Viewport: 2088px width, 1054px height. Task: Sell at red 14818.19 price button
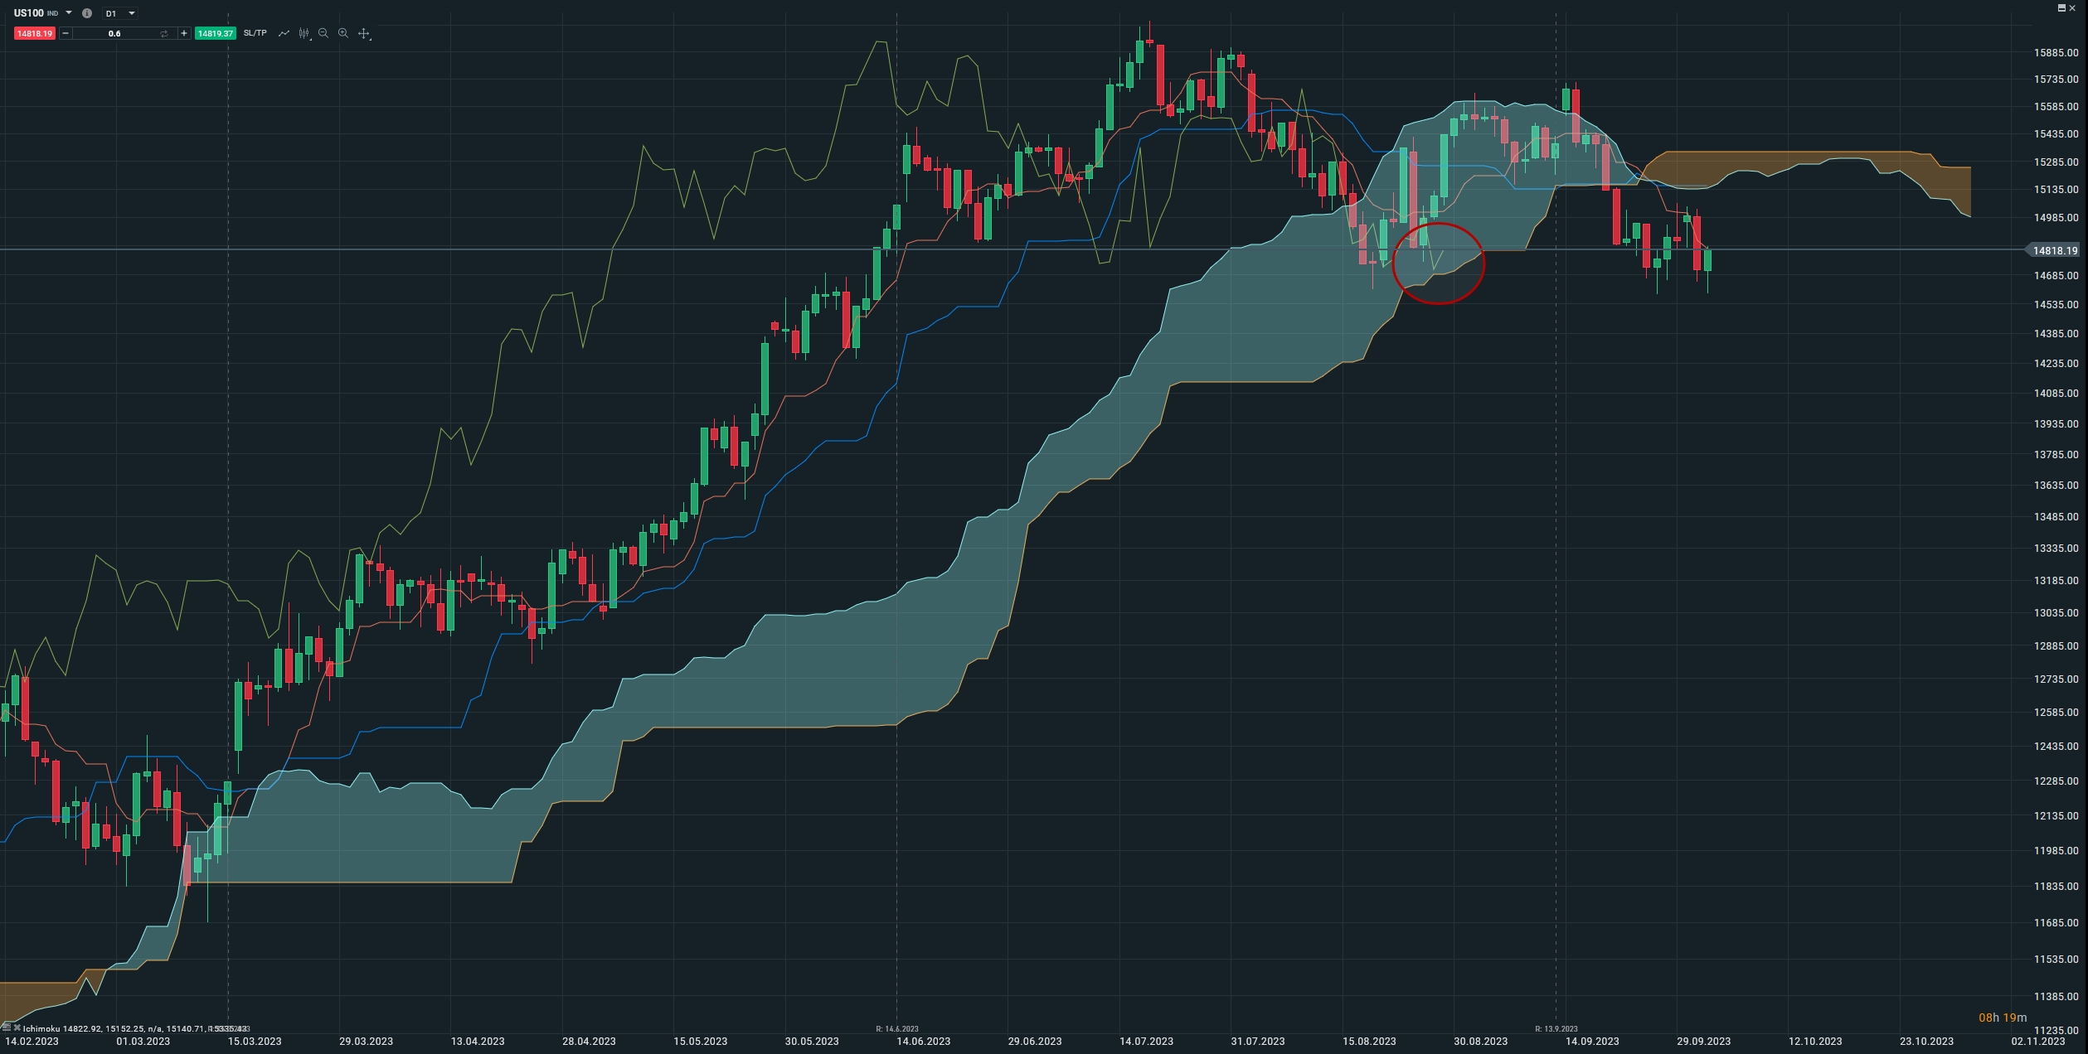[34, 34]
